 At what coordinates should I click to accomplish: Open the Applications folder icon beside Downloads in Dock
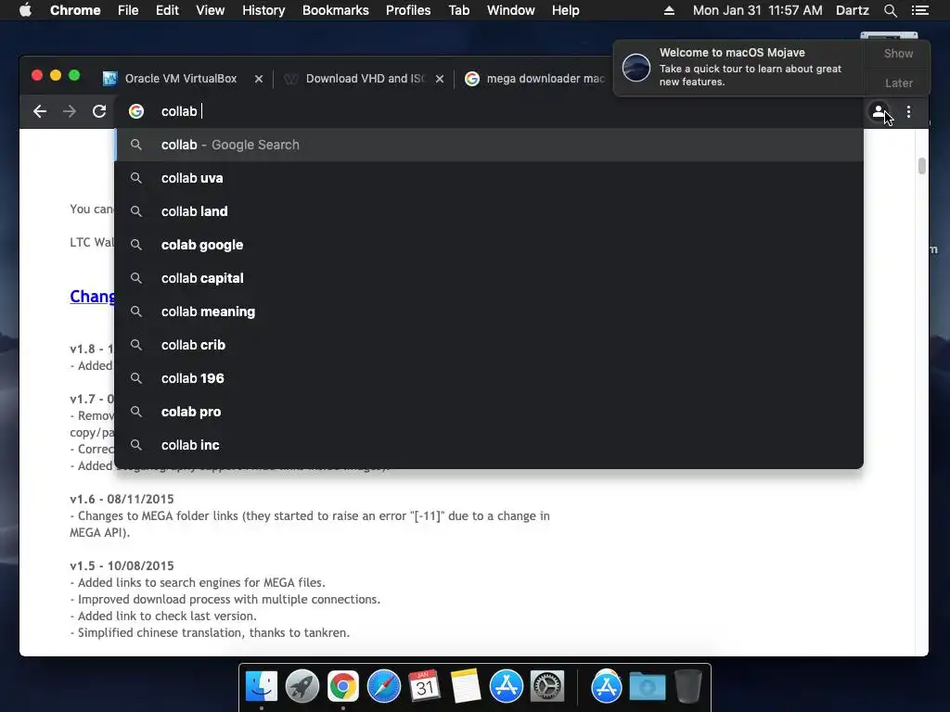tap(607, 687)
